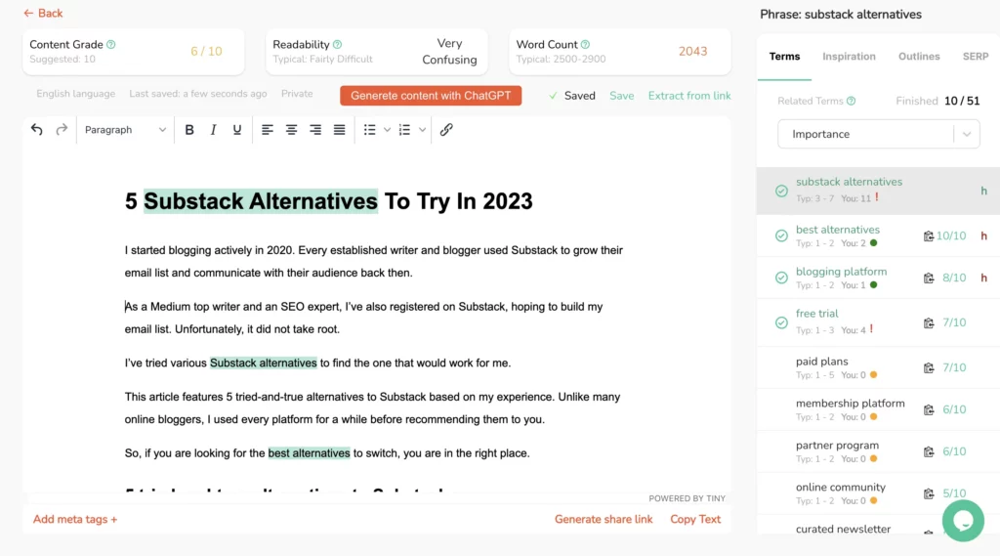Click the Extract from link option
Screen dimensions: 1000x556
click(689, 96)
